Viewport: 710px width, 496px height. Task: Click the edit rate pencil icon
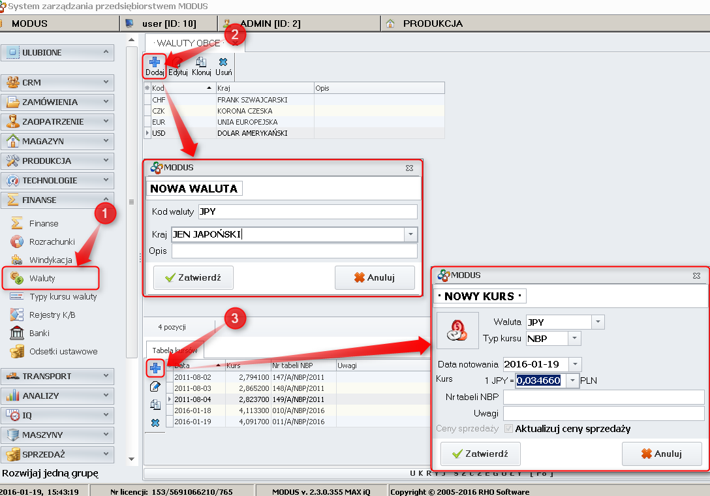(155, 386)
